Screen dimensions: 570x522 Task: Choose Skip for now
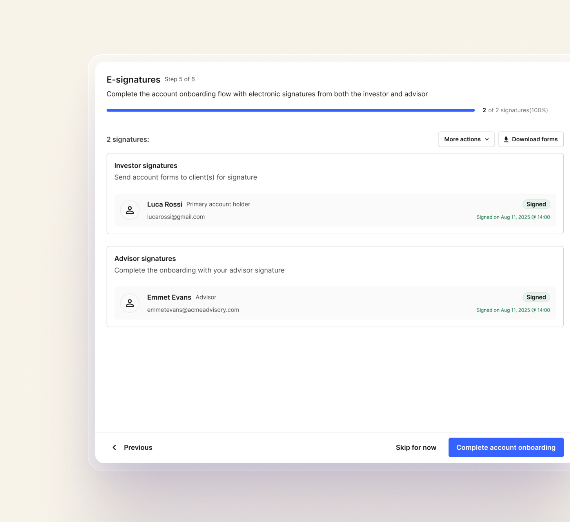416,447
